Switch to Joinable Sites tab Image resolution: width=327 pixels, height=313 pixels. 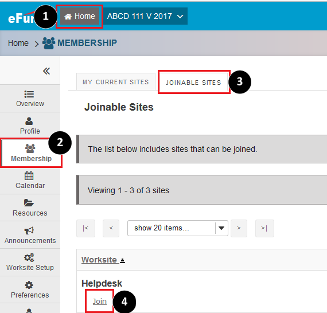tap(193, 83)
